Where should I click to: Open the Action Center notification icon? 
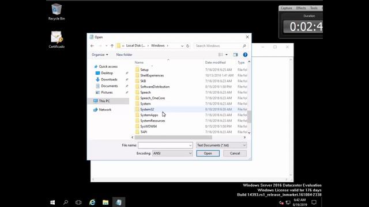tap(314, 202)
